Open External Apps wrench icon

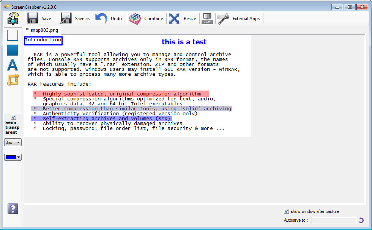coord(223,19)
